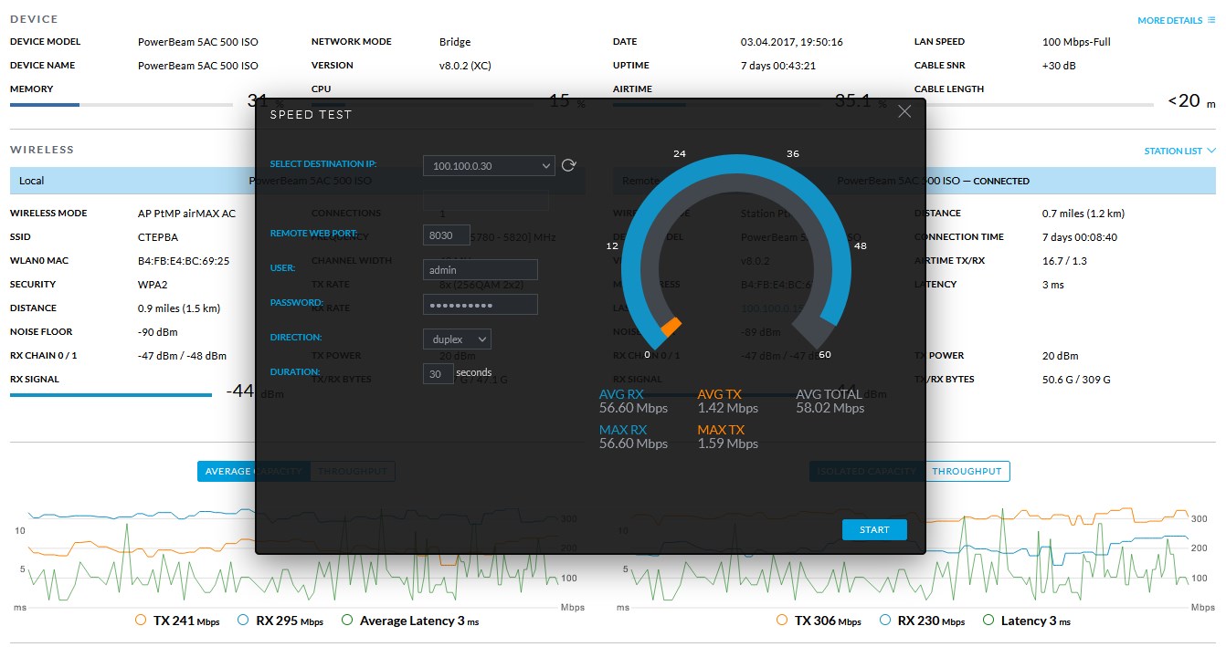
Task: Switch right chart to Throughput tab
Action: click(967, 471)
